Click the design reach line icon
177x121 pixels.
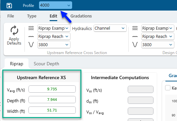click(135, 37)
